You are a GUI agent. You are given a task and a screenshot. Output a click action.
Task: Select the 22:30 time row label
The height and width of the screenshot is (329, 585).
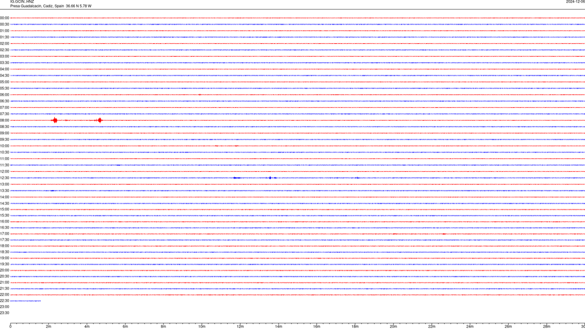(4, 300)
